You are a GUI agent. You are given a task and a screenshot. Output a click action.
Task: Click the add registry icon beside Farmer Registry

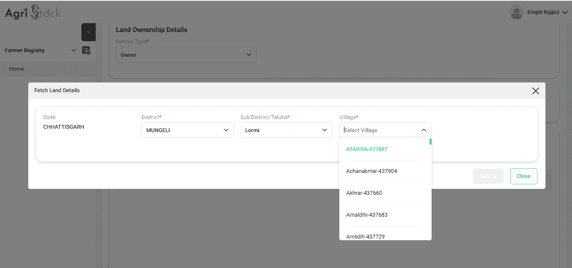[86, 50]
